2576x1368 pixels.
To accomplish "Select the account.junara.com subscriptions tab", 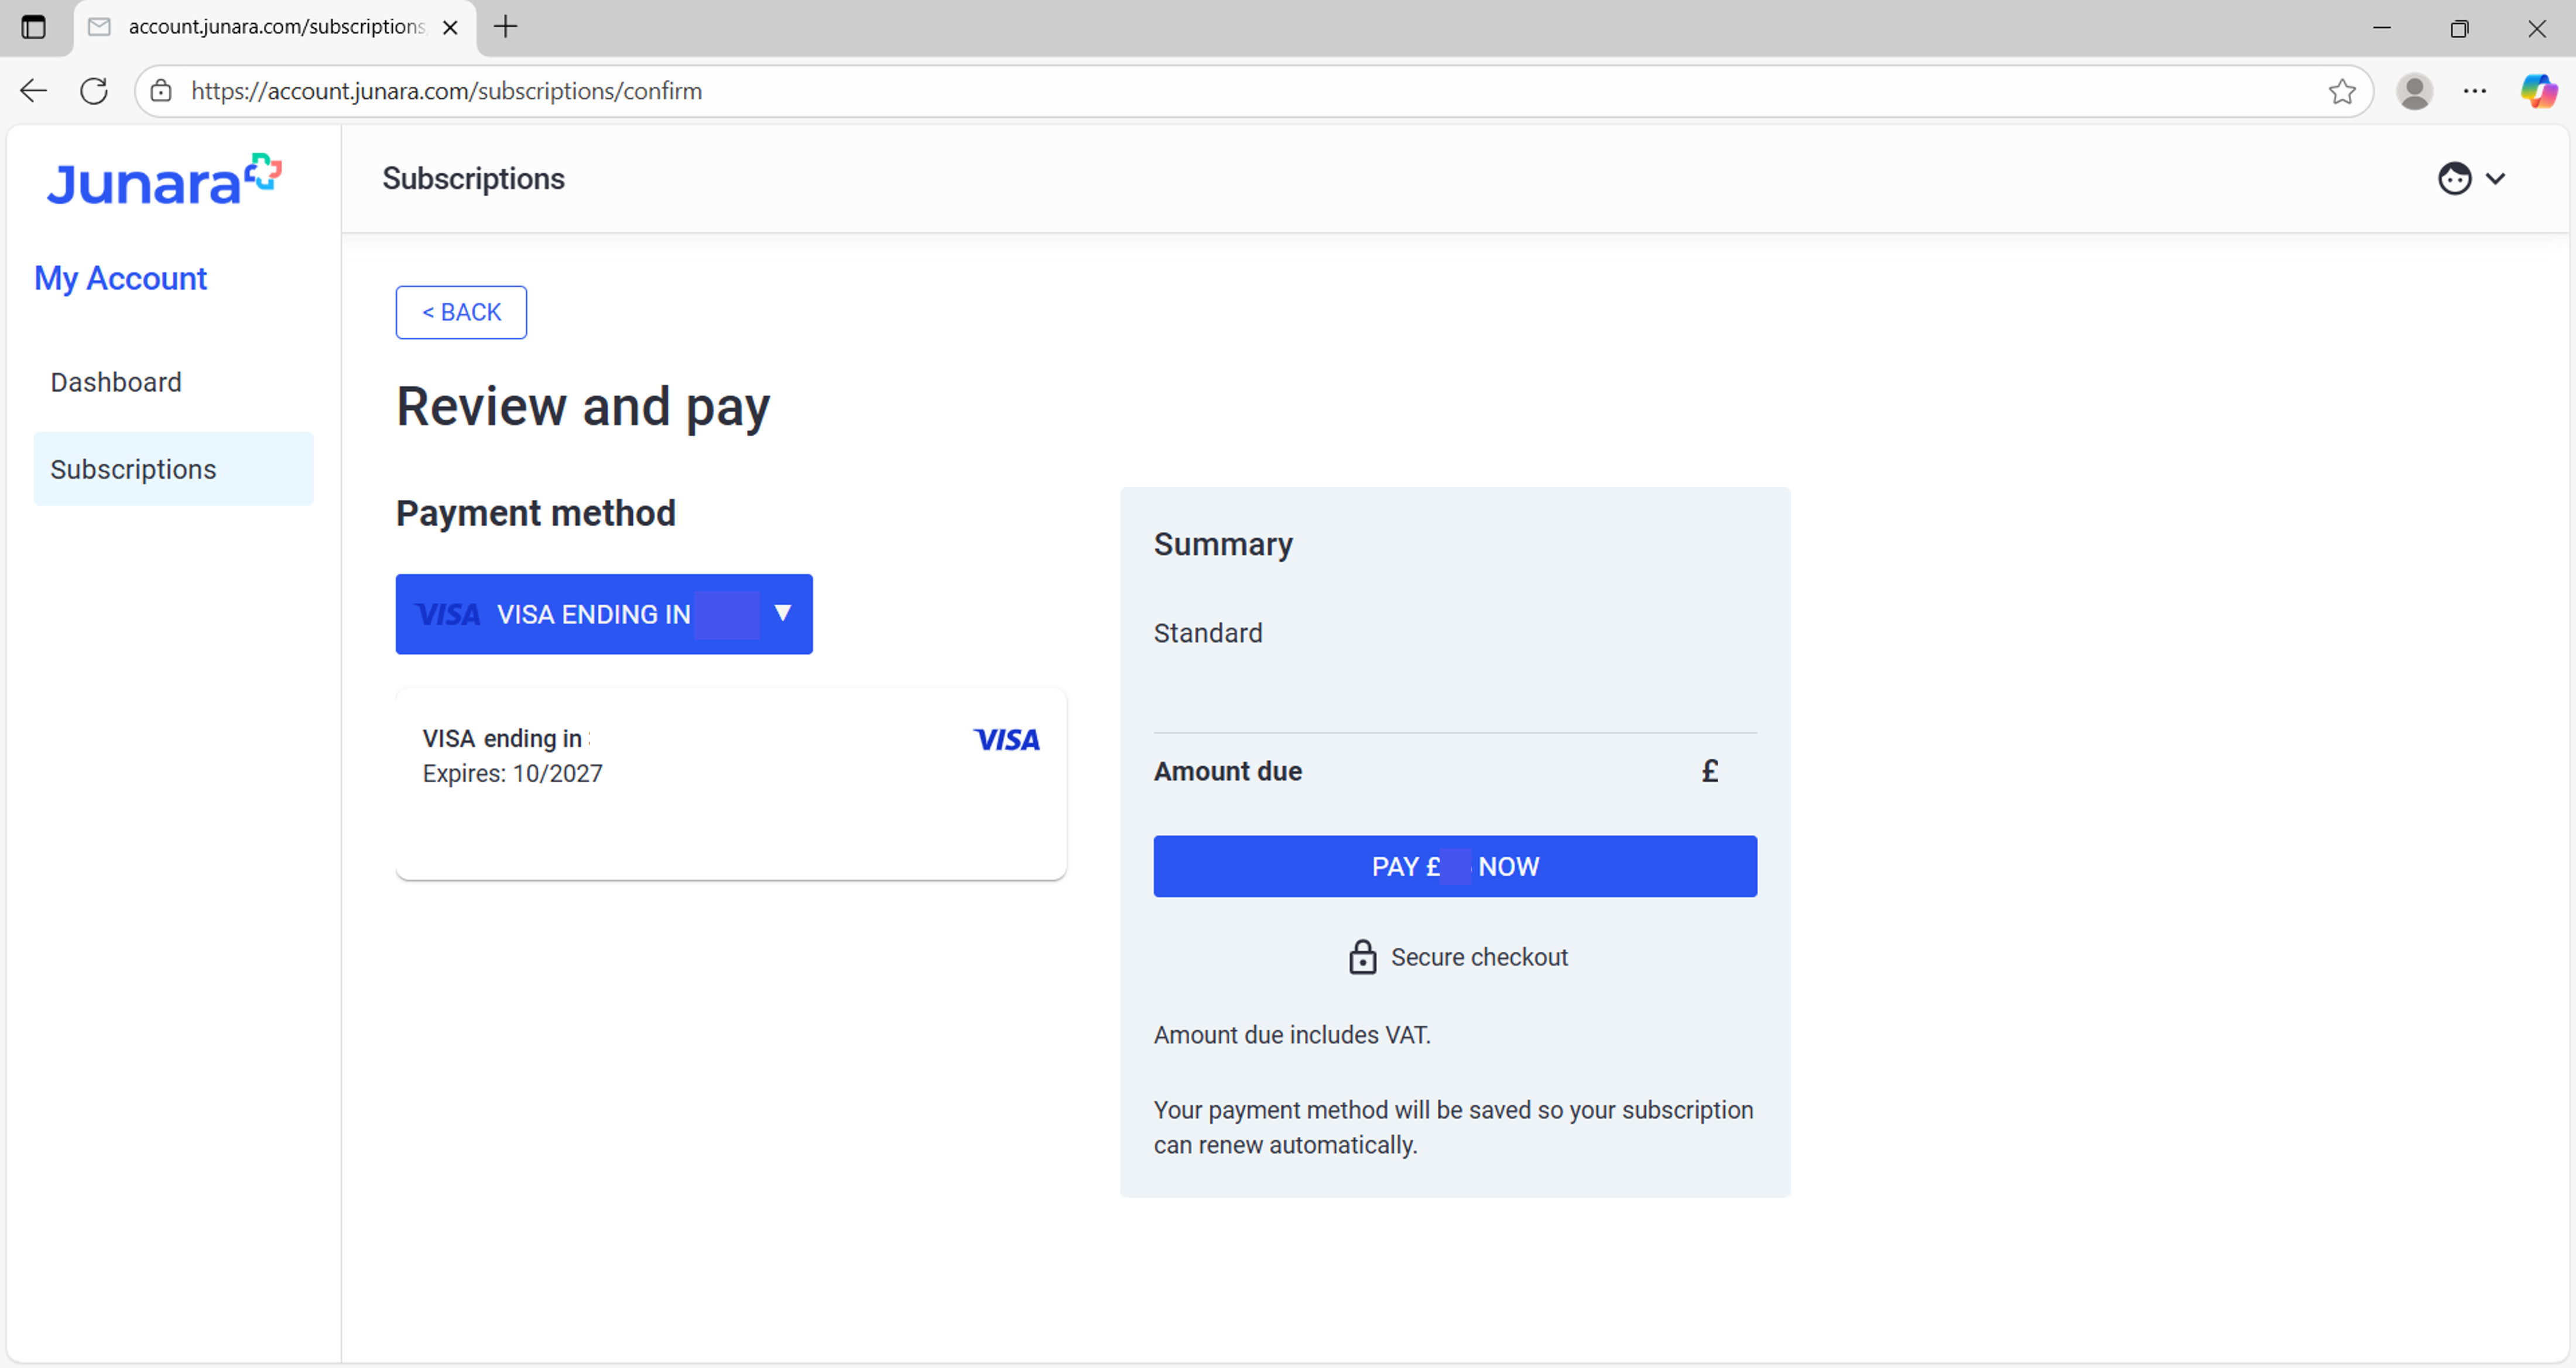I will tap(275, 28).
